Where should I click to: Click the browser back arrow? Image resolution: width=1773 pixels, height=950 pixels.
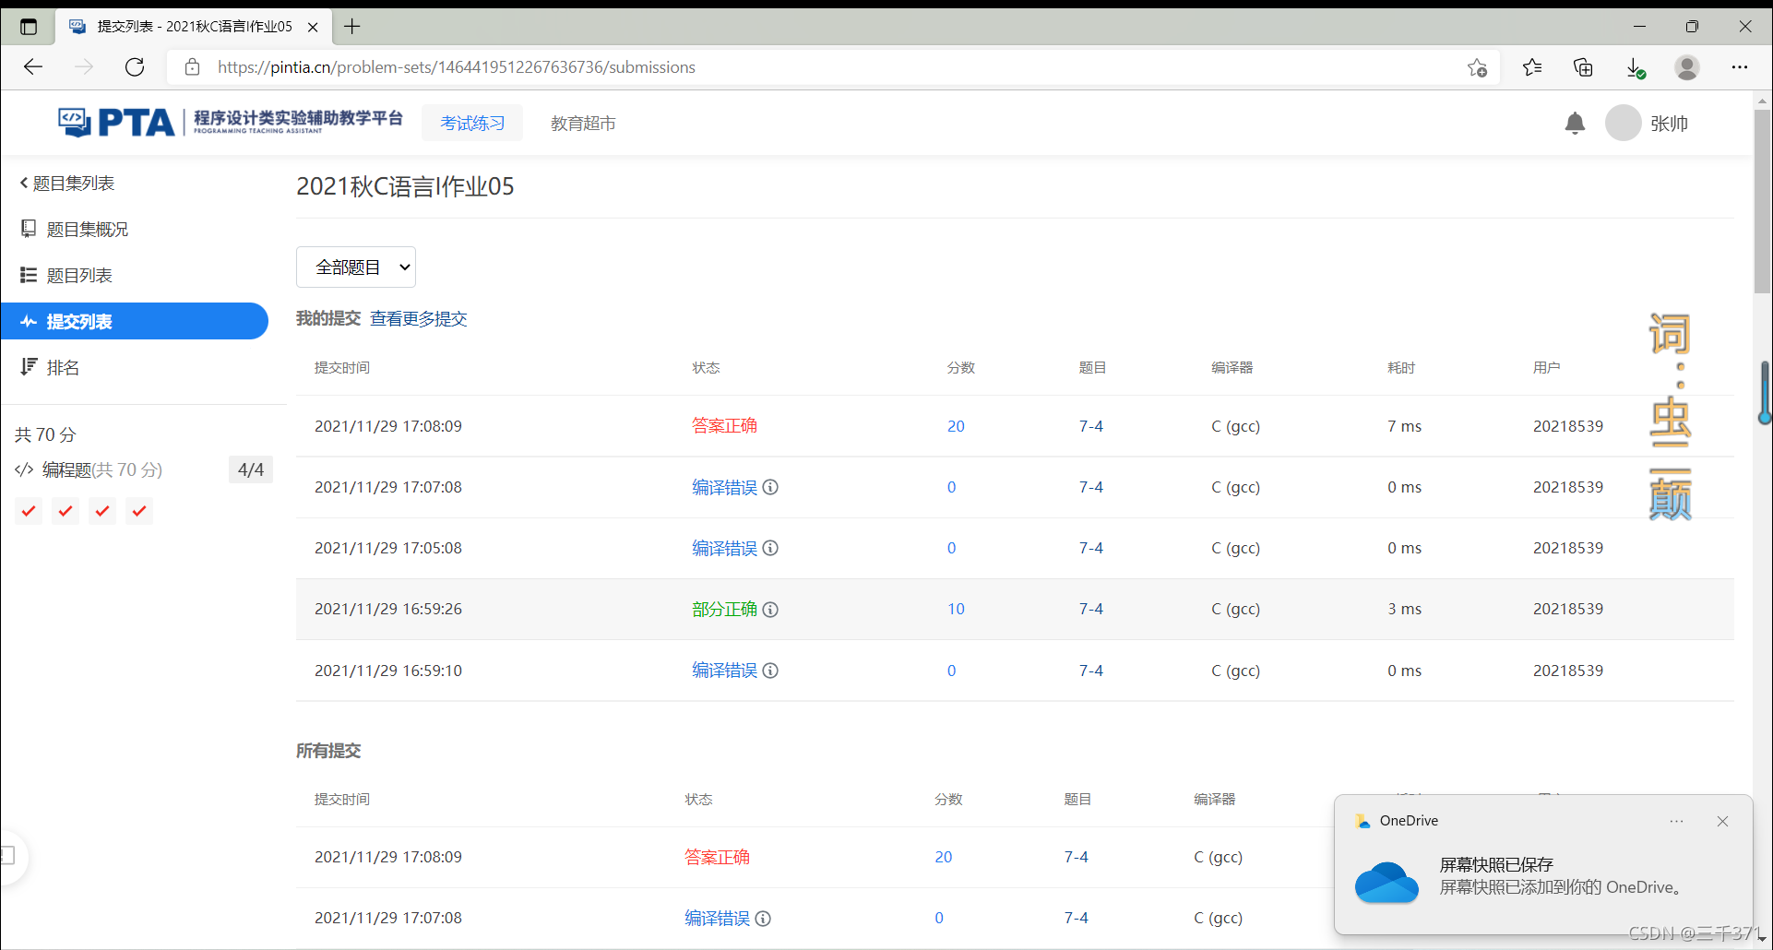[x=33, y=67]
